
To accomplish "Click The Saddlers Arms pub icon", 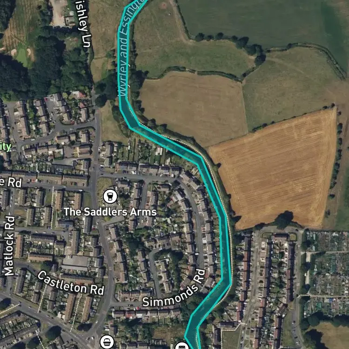I will (110, 196).
